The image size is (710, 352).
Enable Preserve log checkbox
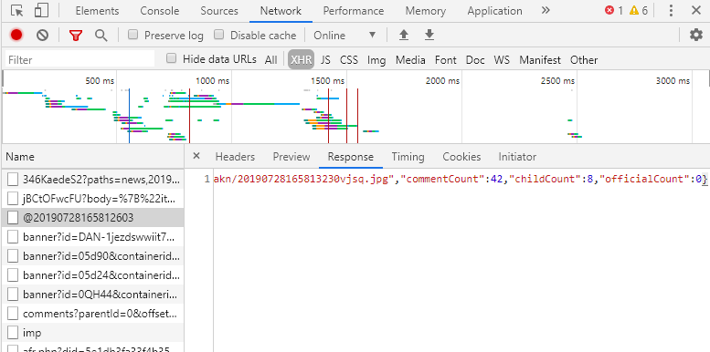132,35
